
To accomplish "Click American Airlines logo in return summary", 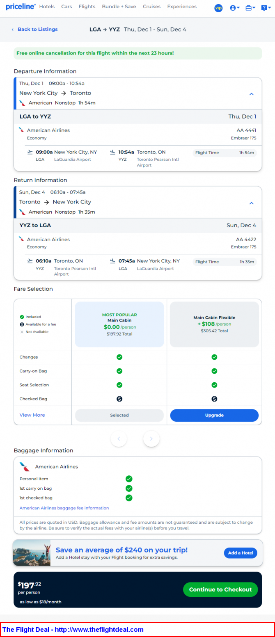I will click(22, 212).
